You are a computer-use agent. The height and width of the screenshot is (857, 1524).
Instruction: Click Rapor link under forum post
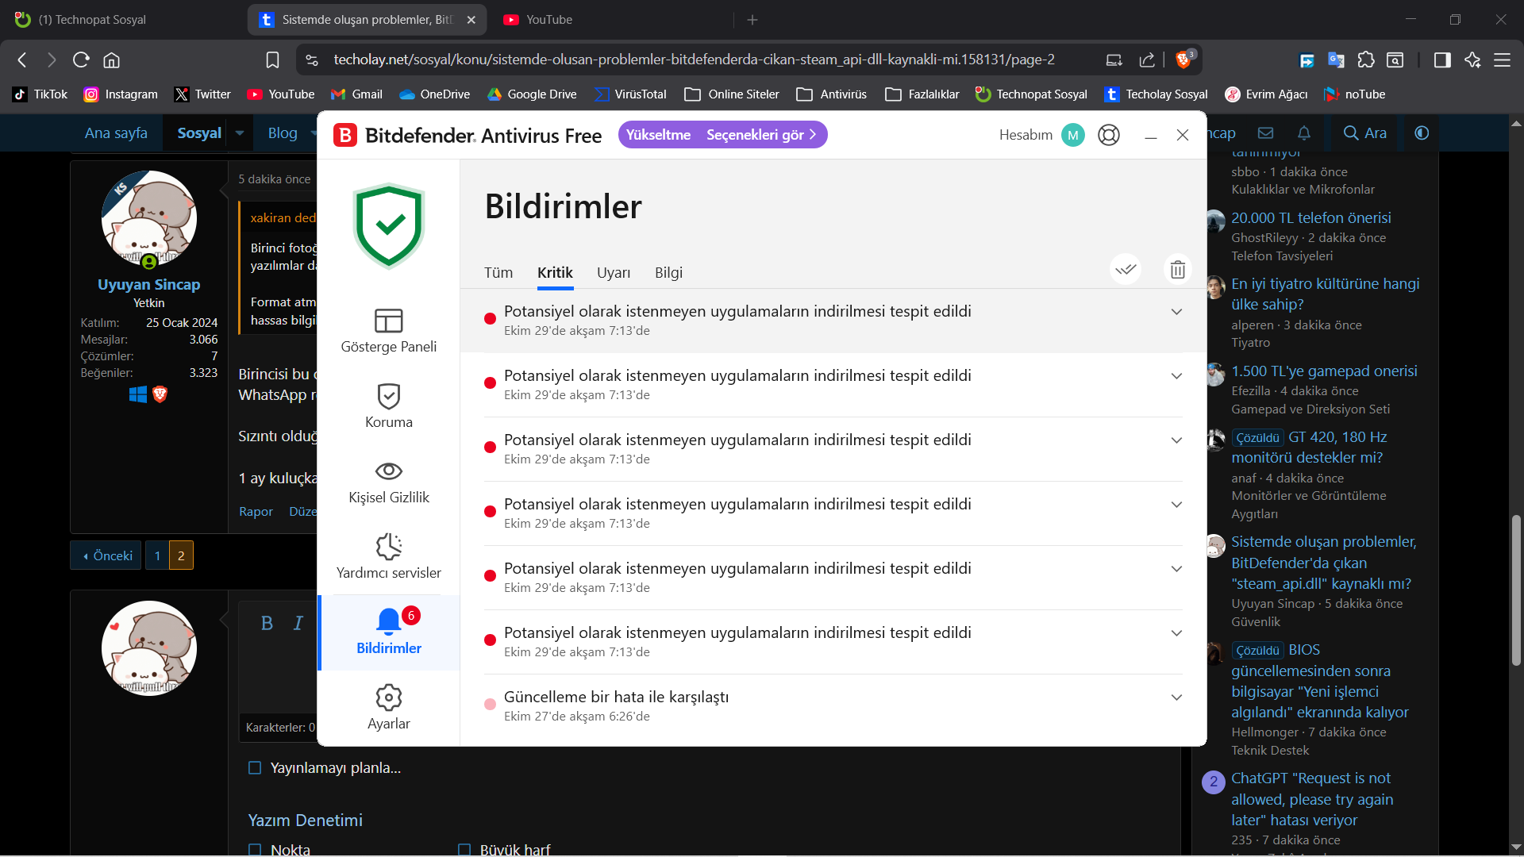click(x=256, y=512)
